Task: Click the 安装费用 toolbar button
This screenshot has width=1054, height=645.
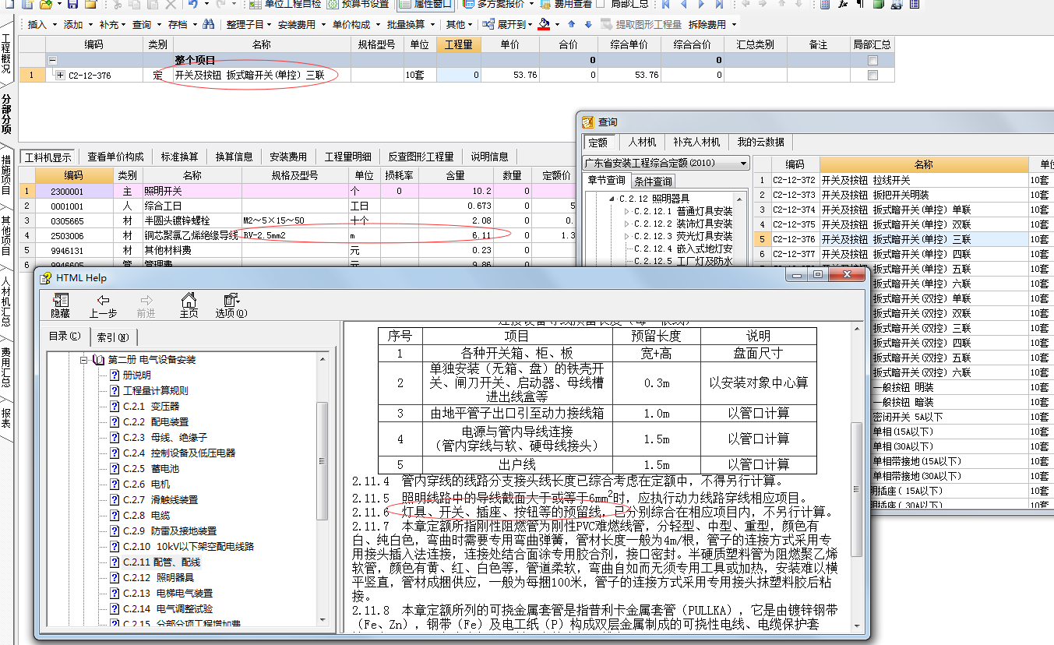Action: pos(301,25)
